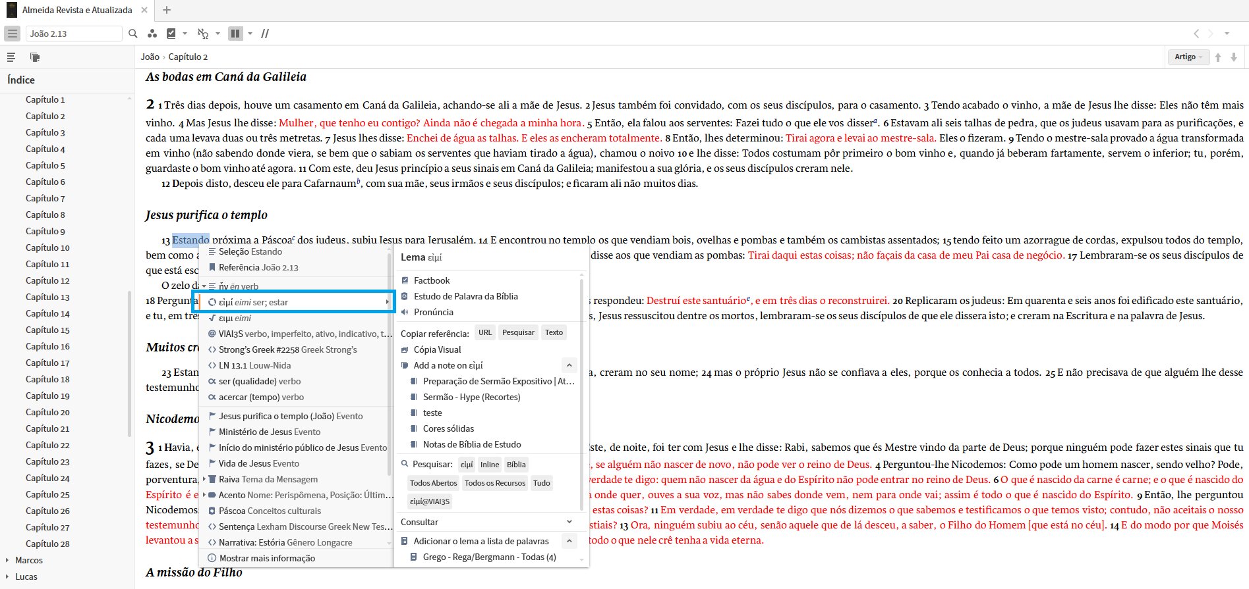
Task: Click the interlinear omega icon
Action: click(x=203, y=34)
